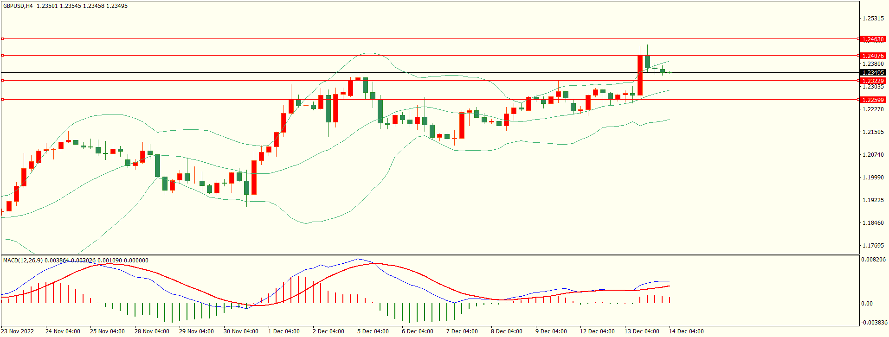Click the 1.24630 horizontal line price label
Image resolution: width=889 pixels, height=337 pixels.
point(873,39)
